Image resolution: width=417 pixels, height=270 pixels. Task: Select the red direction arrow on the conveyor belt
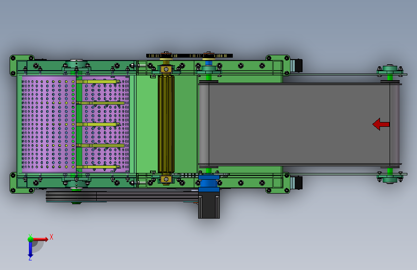(x=381, y=124)
